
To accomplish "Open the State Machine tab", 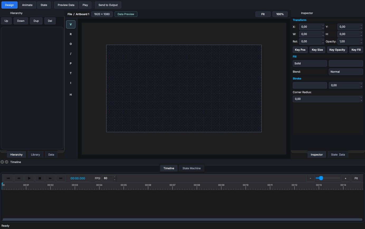I will 192,168.
